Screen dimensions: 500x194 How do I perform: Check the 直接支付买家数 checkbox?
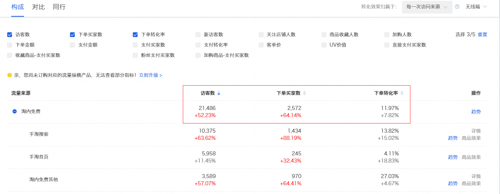pos(387,45)
